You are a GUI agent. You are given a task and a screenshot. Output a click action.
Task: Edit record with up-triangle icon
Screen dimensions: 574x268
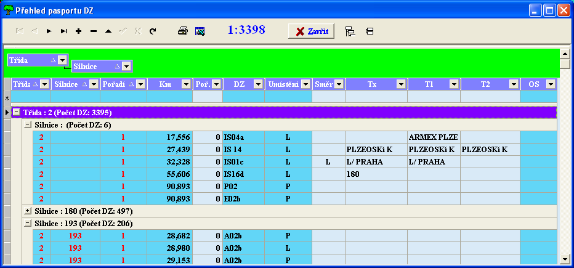click(x=108, y=31)
